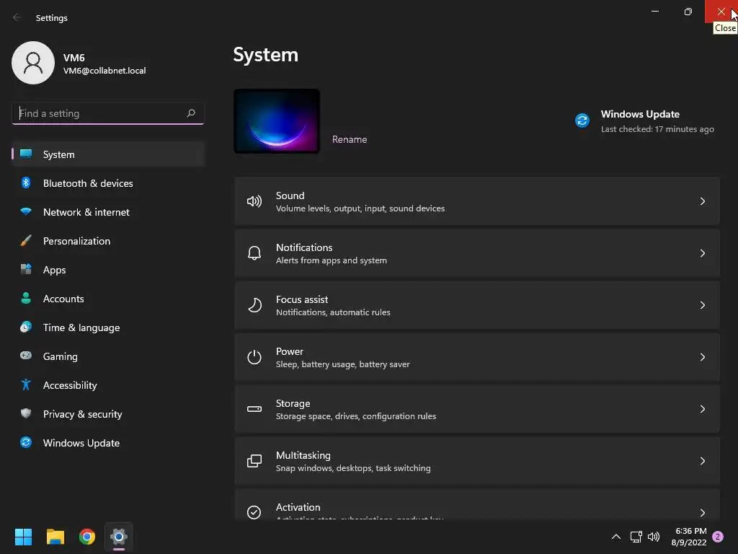Viewport: 738px width, 554px height.
Task: Click the Privacy shield icon
Action: point(26,413)
